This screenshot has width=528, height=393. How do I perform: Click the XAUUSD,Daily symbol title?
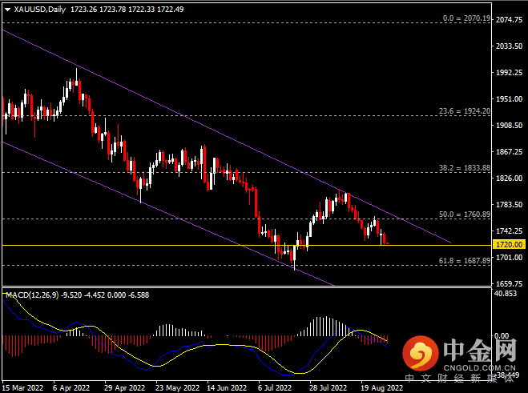40,10
